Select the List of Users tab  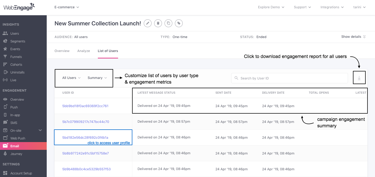[x=108, y=51]
